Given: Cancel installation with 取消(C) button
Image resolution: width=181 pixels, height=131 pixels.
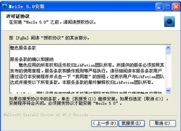Looking at the screenshot, I should 163,123.
